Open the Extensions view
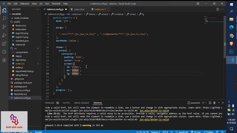 (4, 44)
